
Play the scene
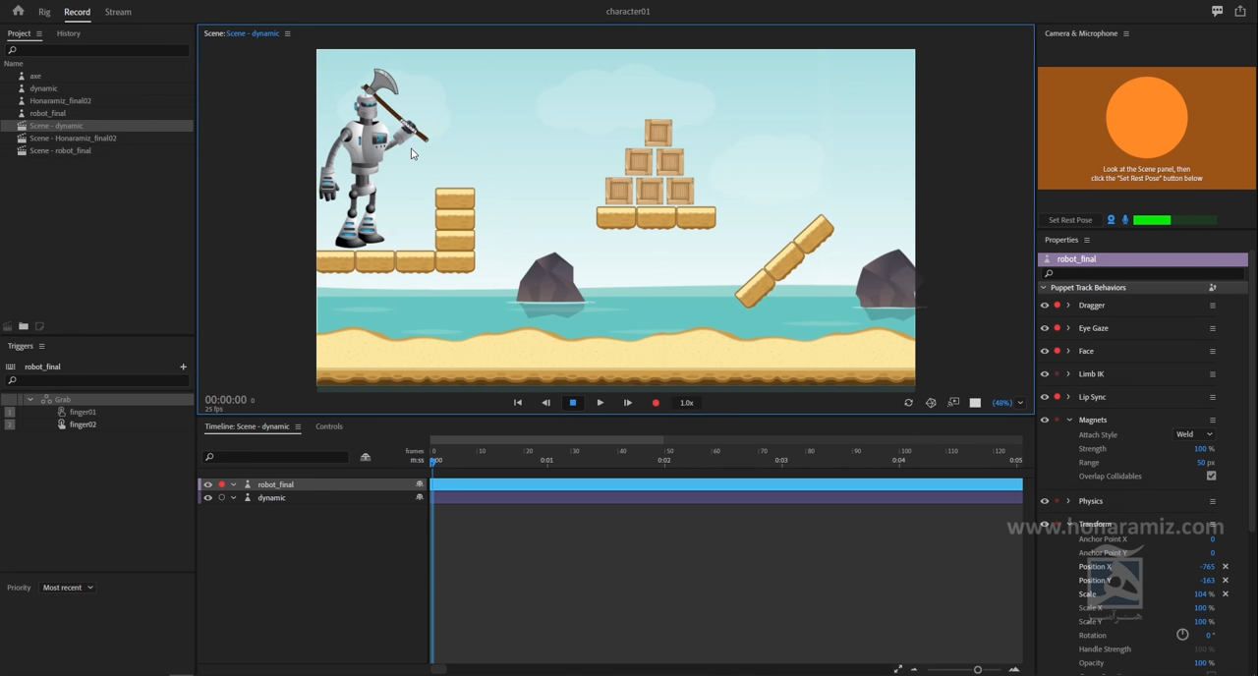[x=600, y=402]
